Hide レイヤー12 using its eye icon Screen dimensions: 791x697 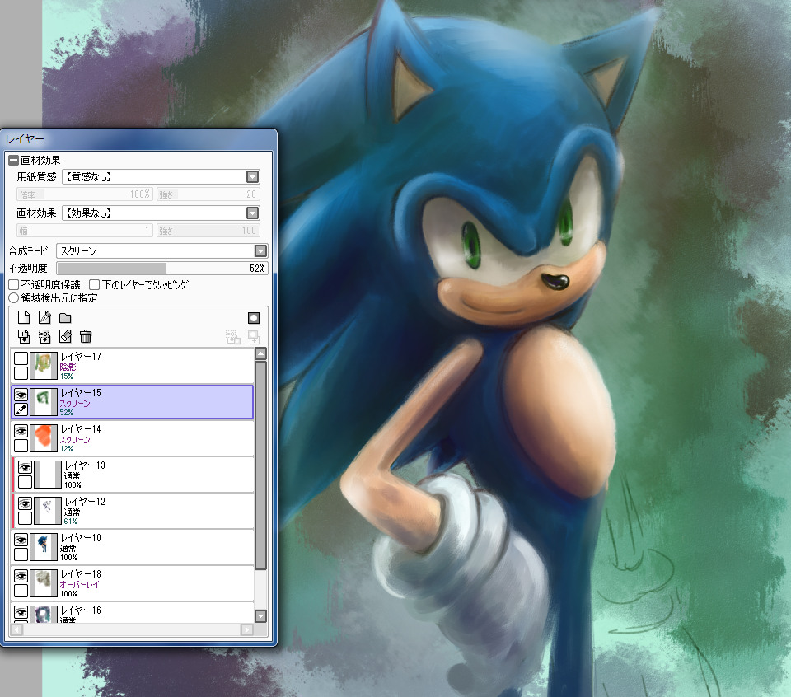pos(25,503)
